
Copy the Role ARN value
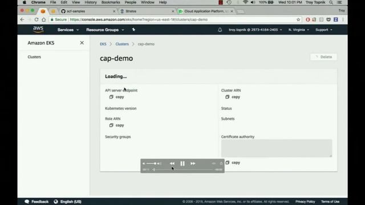(x=116, y=125)
